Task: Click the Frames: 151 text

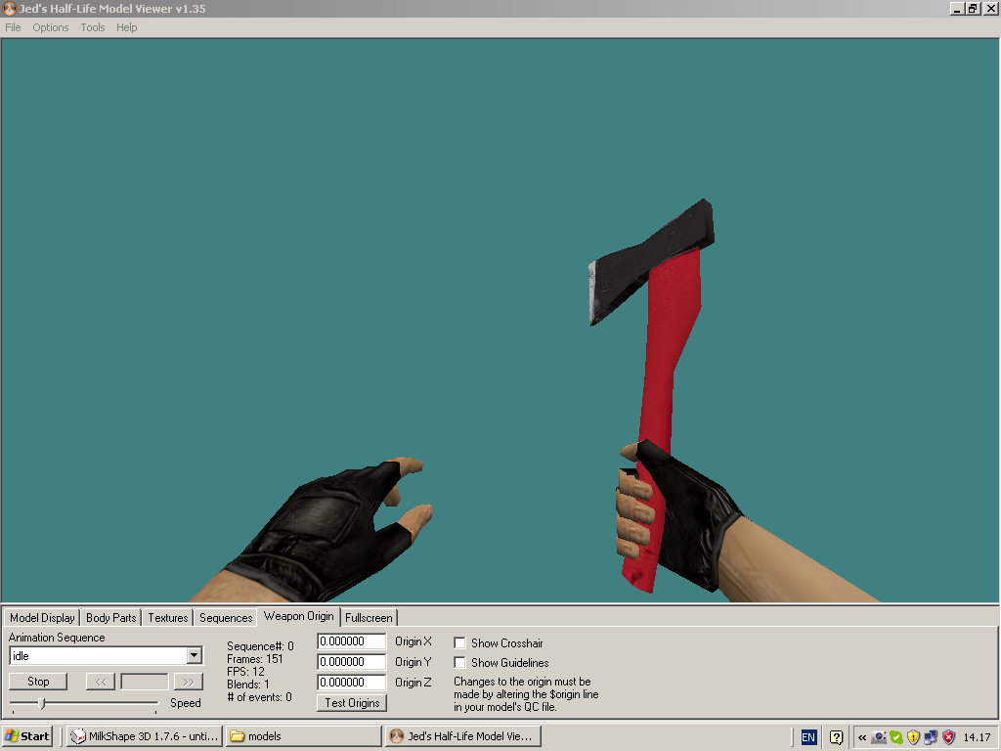Action: (x=255, y=658)
